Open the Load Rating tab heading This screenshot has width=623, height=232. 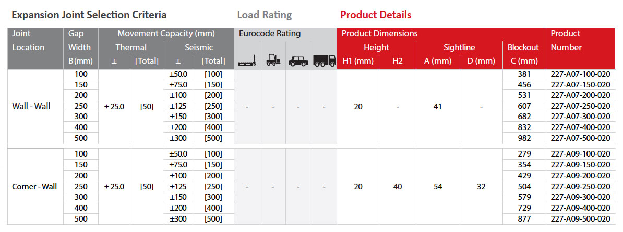(x=264, y=15)
